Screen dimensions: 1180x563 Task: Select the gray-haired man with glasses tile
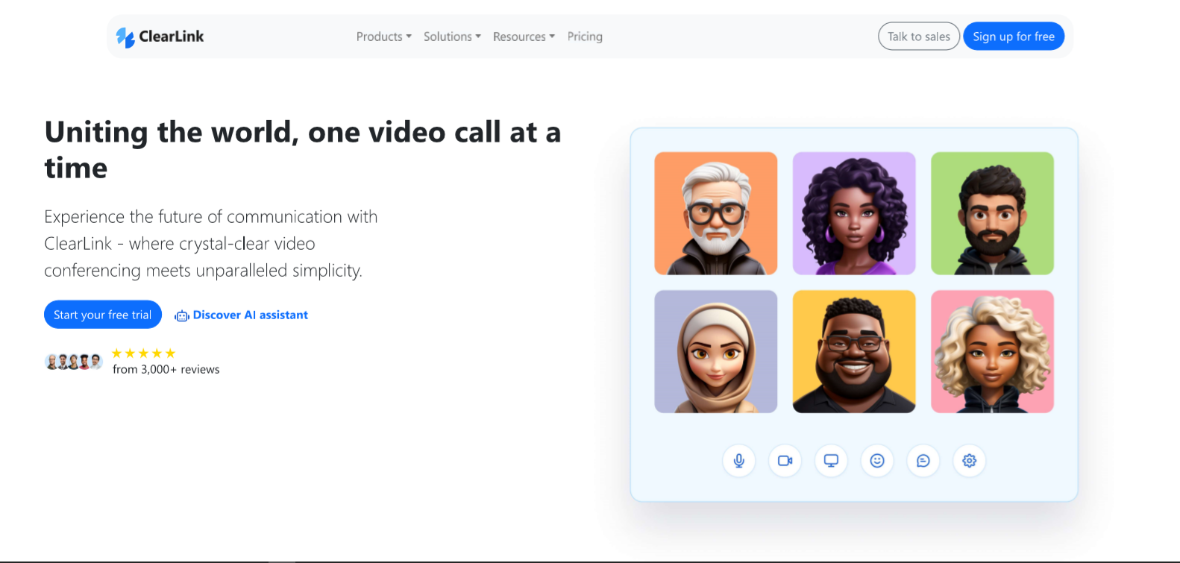(x=716, y=213)
